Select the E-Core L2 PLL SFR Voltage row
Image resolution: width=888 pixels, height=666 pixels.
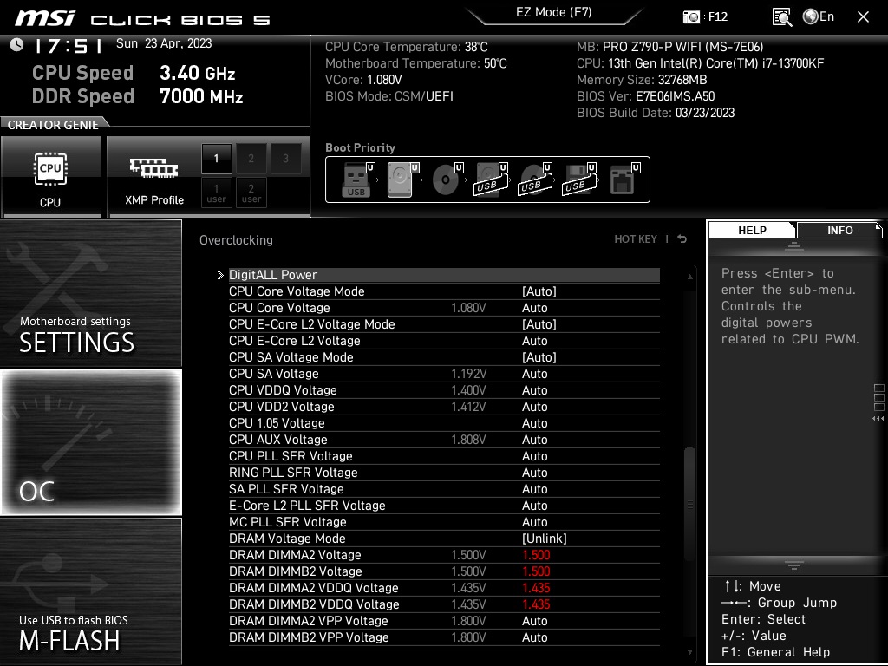444,506
